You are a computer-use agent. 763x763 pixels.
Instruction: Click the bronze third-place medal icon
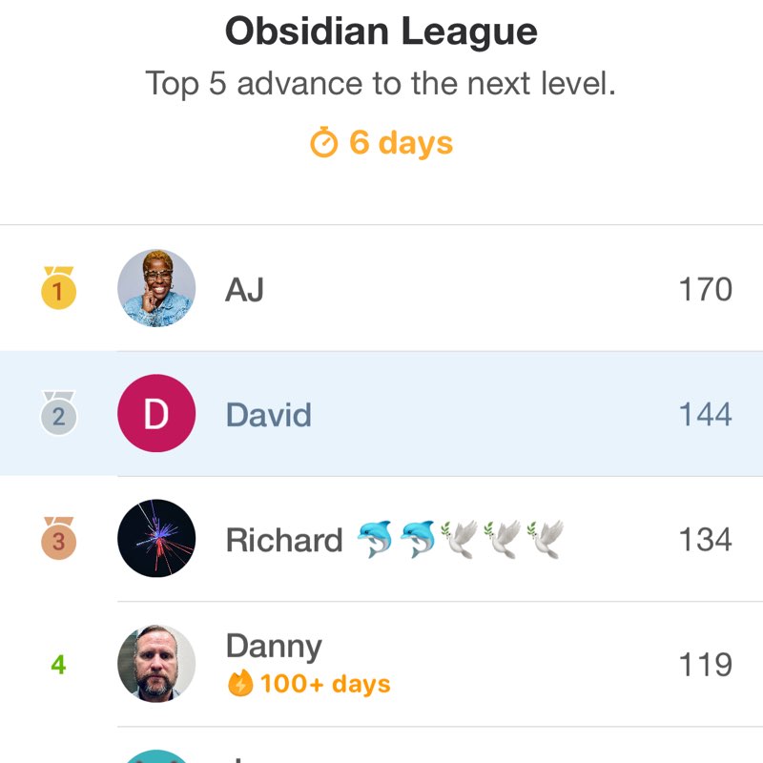coord(58,539)
